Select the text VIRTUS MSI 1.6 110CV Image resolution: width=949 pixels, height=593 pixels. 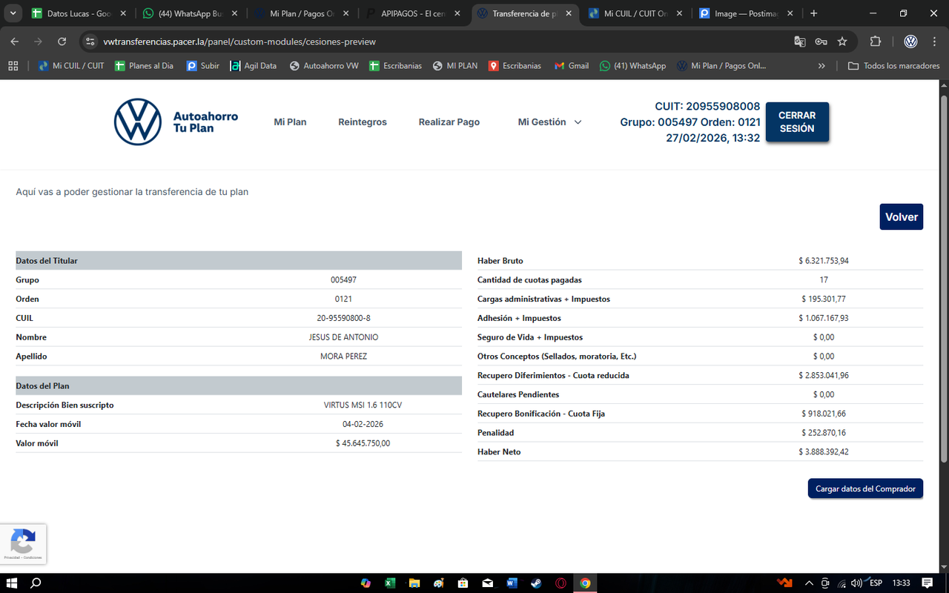pos(363,405)
